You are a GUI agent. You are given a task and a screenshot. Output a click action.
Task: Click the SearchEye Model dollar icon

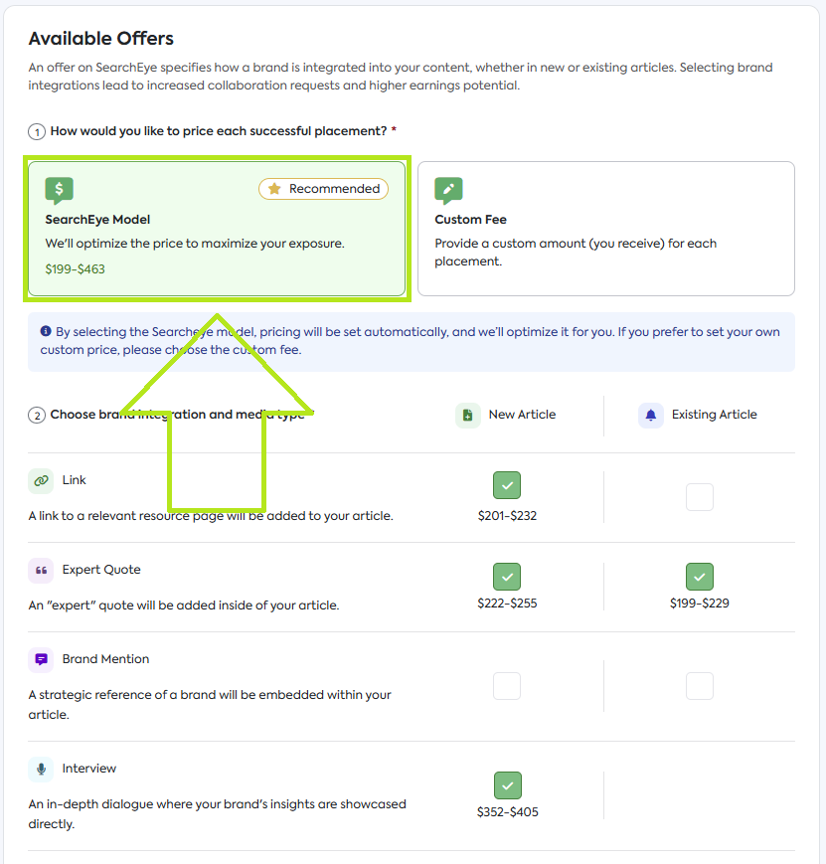click(60, 191)
